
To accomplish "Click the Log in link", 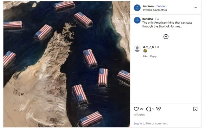I will (x=138, y=123).
